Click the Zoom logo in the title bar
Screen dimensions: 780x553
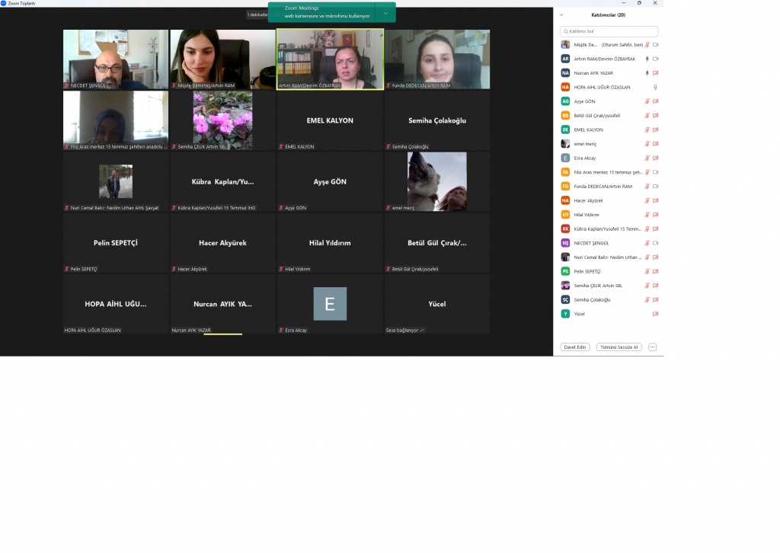[5, 3]
